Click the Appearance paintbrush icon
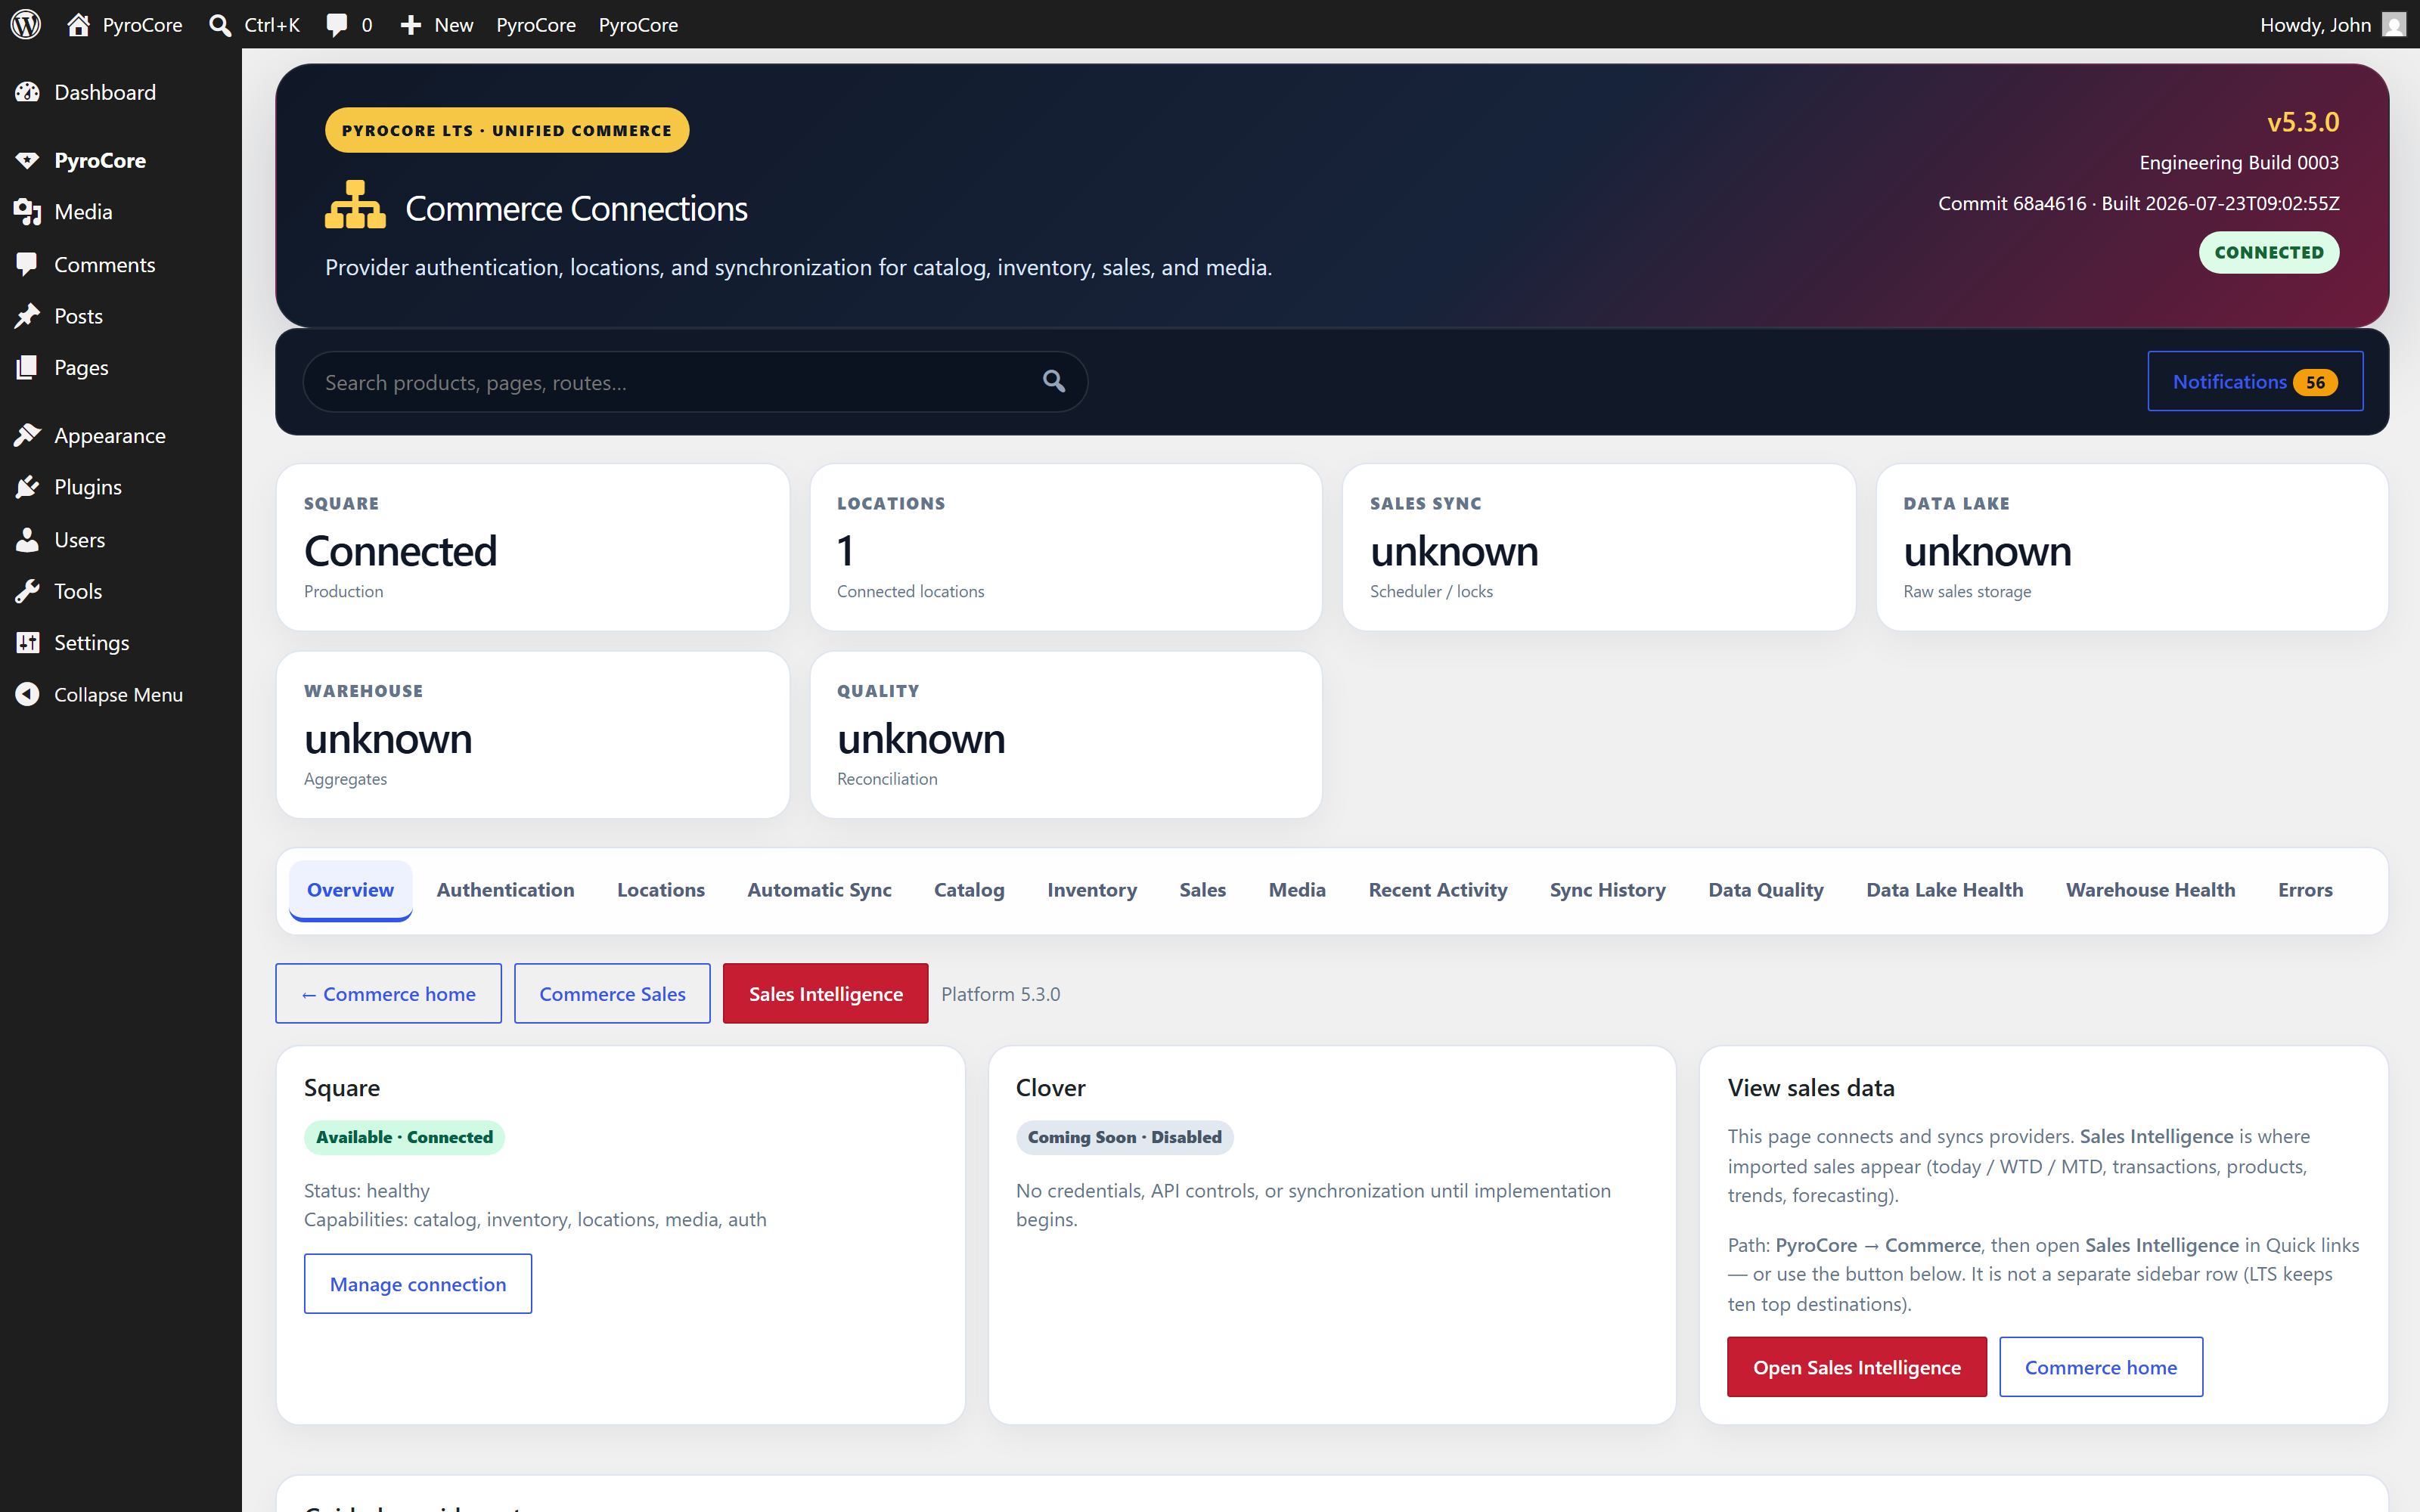 [x=28, y=435]
